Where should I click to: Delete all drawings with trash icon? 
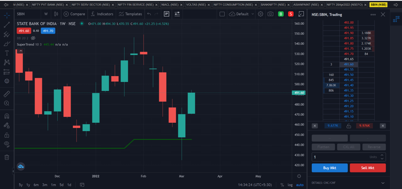[7, 157]
